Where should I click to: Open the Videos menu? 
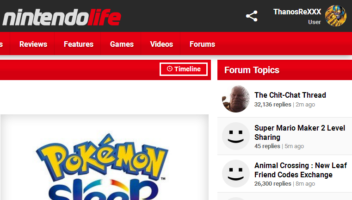coord(161,44)
